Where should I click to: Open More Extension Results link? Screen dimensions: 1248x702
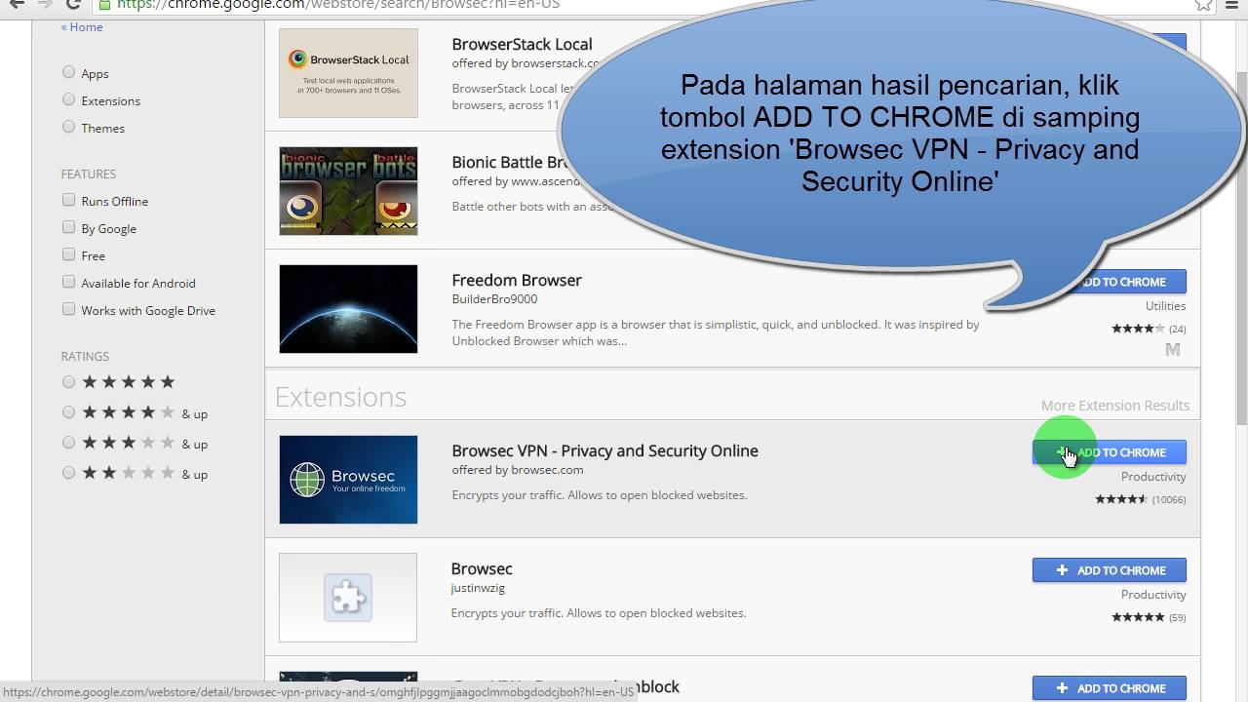1114,406
